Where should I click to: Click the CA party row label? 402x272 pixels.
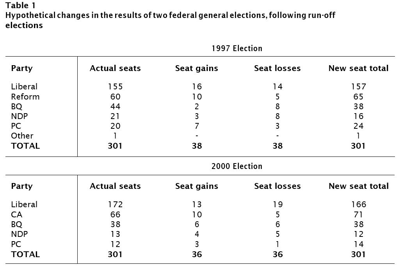pos(17,214)
